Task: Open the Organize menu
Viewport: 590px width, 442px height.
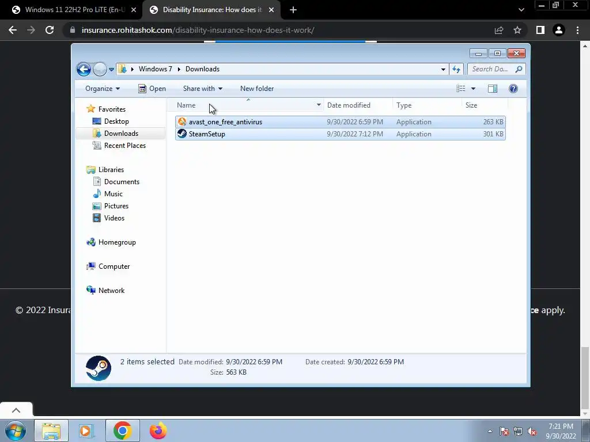Action: pos(103,89)
